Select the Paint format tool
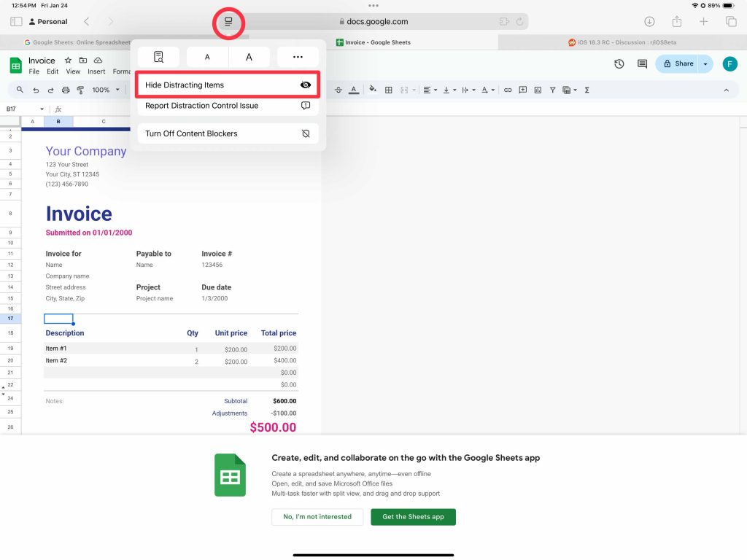 point(80,90)
